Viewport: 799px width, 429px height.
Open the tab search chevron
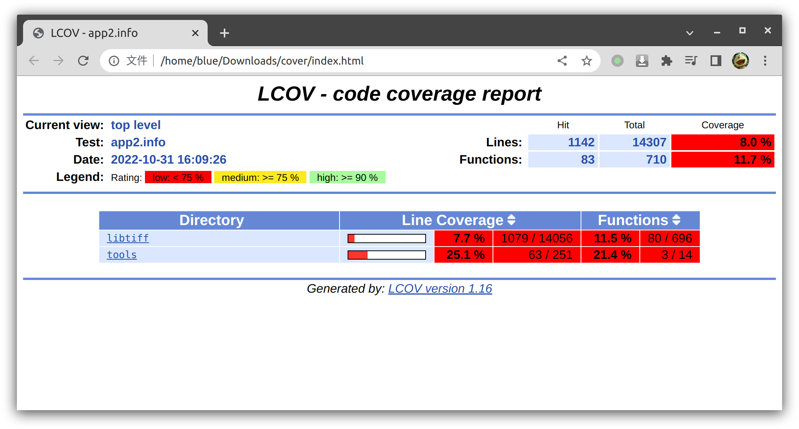[689, 33]
